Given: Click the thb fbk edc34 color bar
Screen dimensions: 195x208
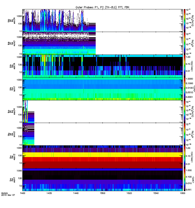Looking at the screenshot, I should coord(184,66).
